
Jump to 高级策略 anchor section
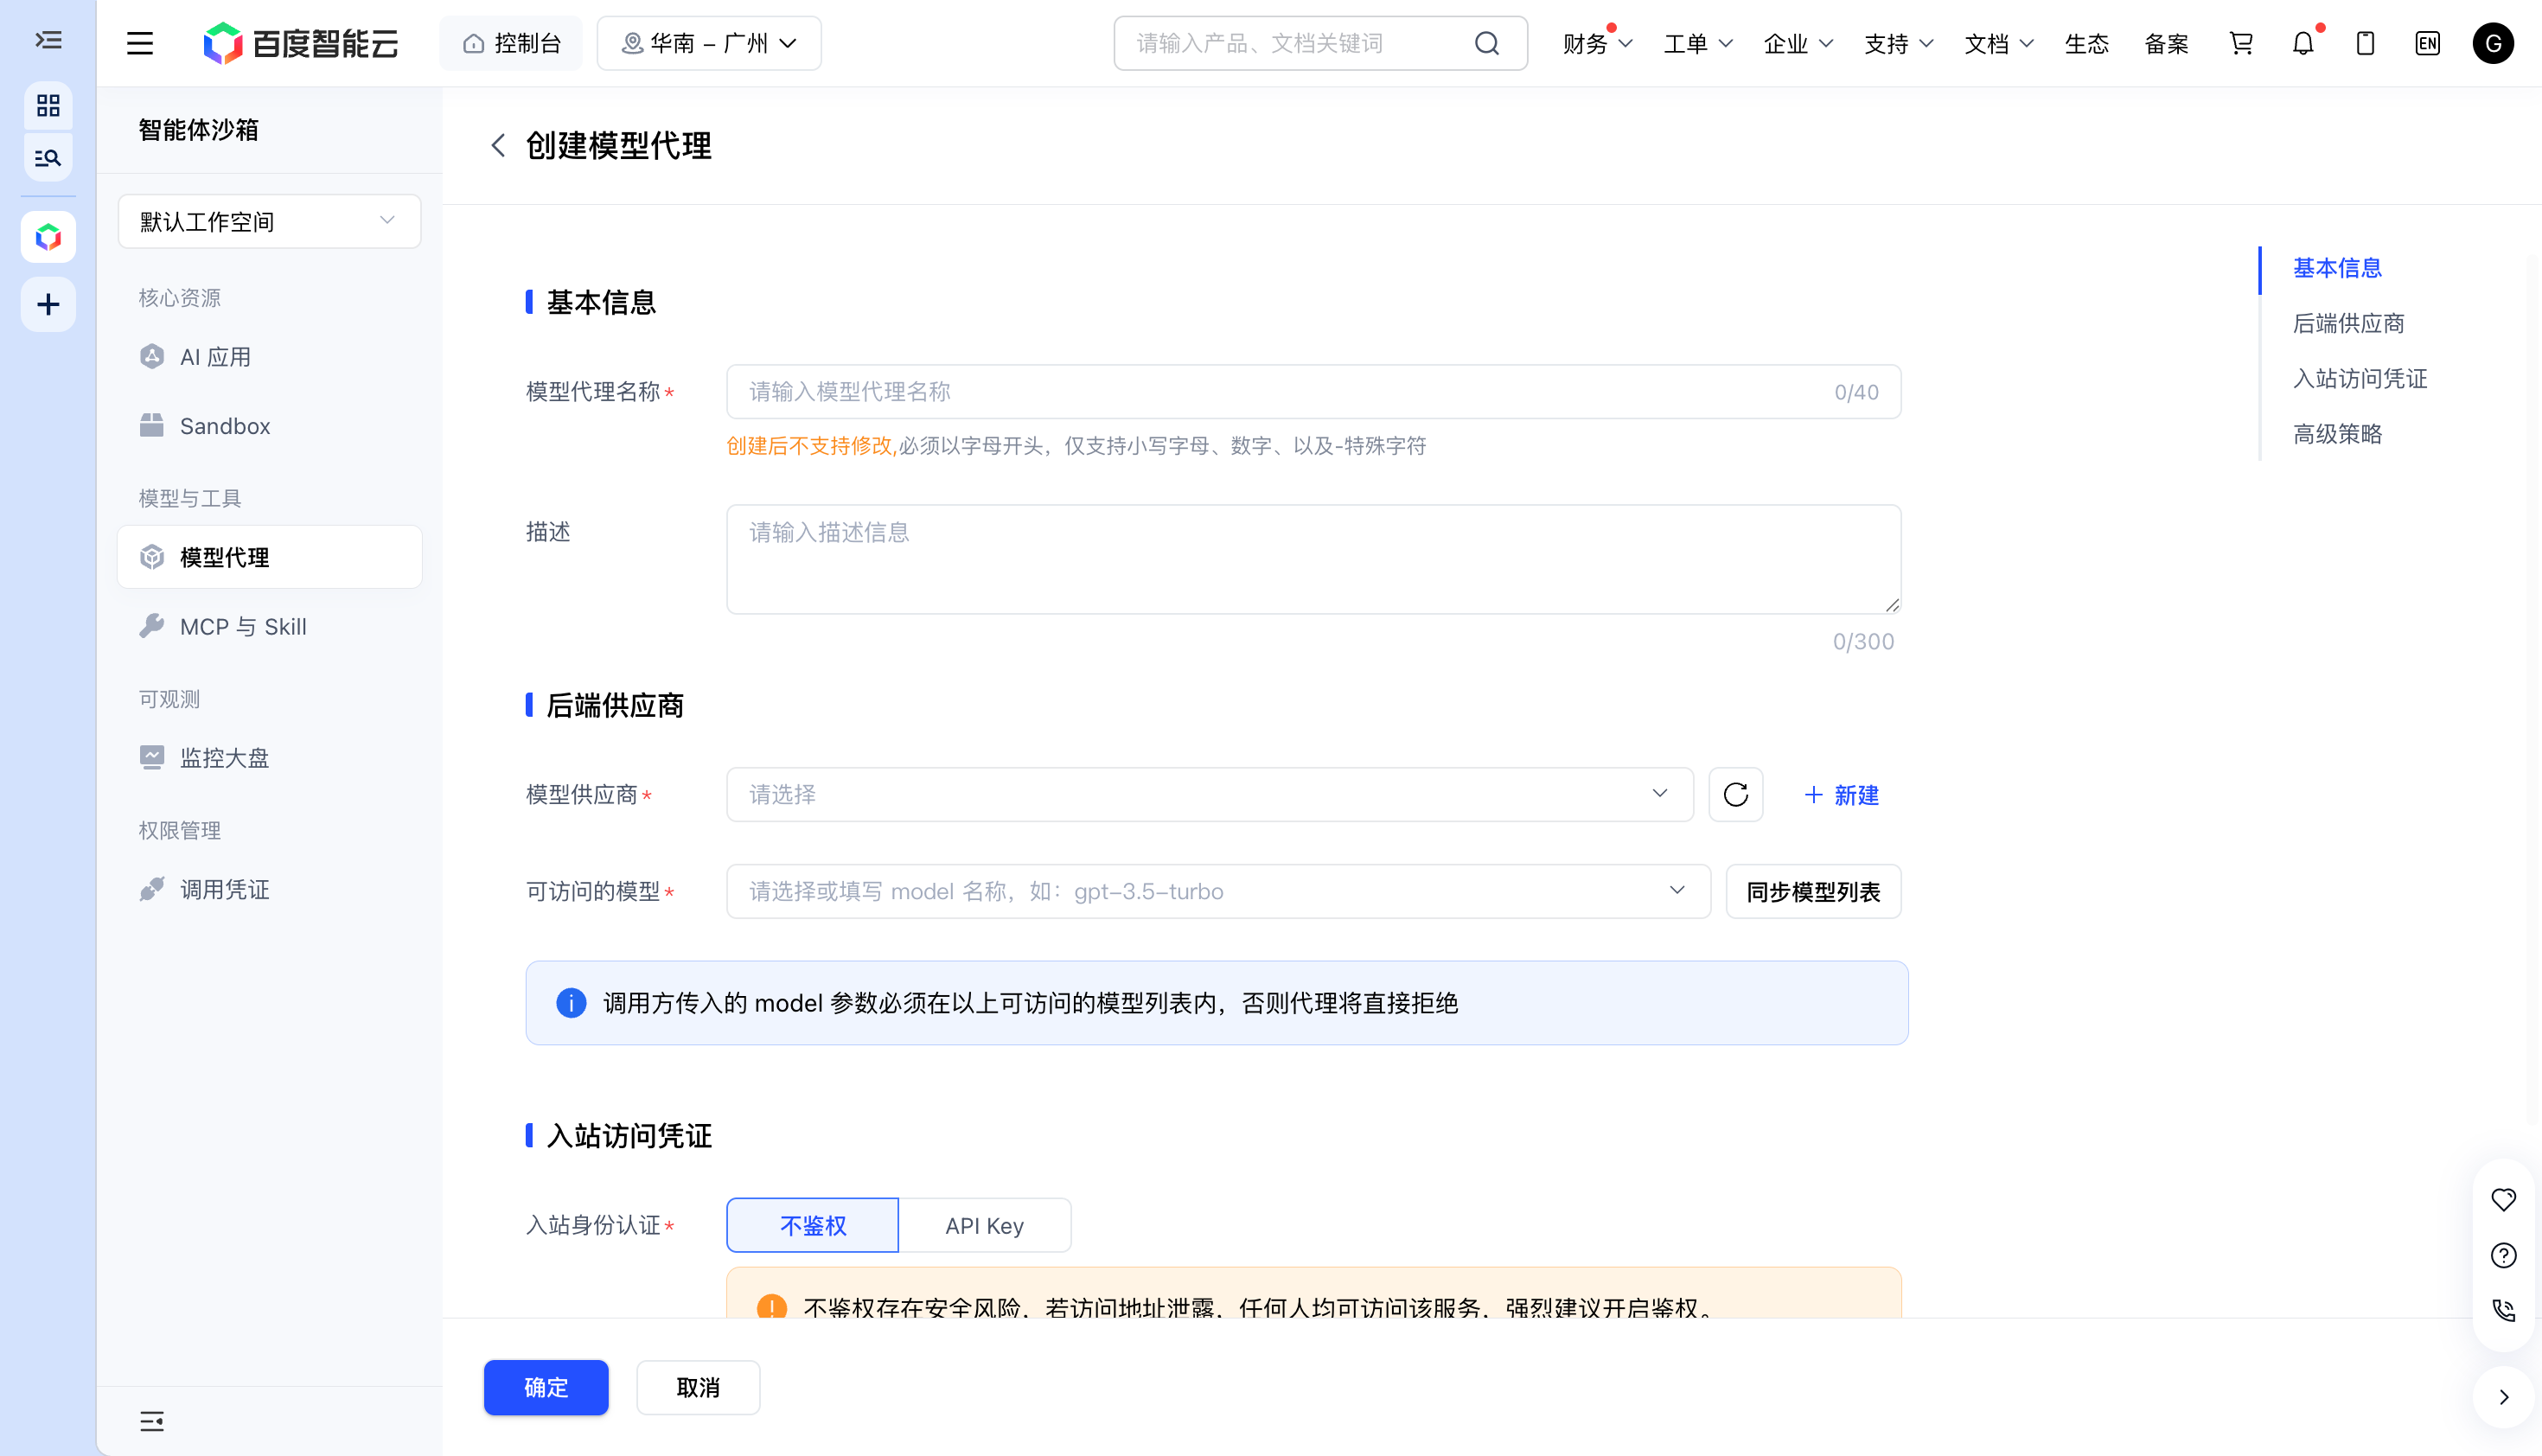2337,434
